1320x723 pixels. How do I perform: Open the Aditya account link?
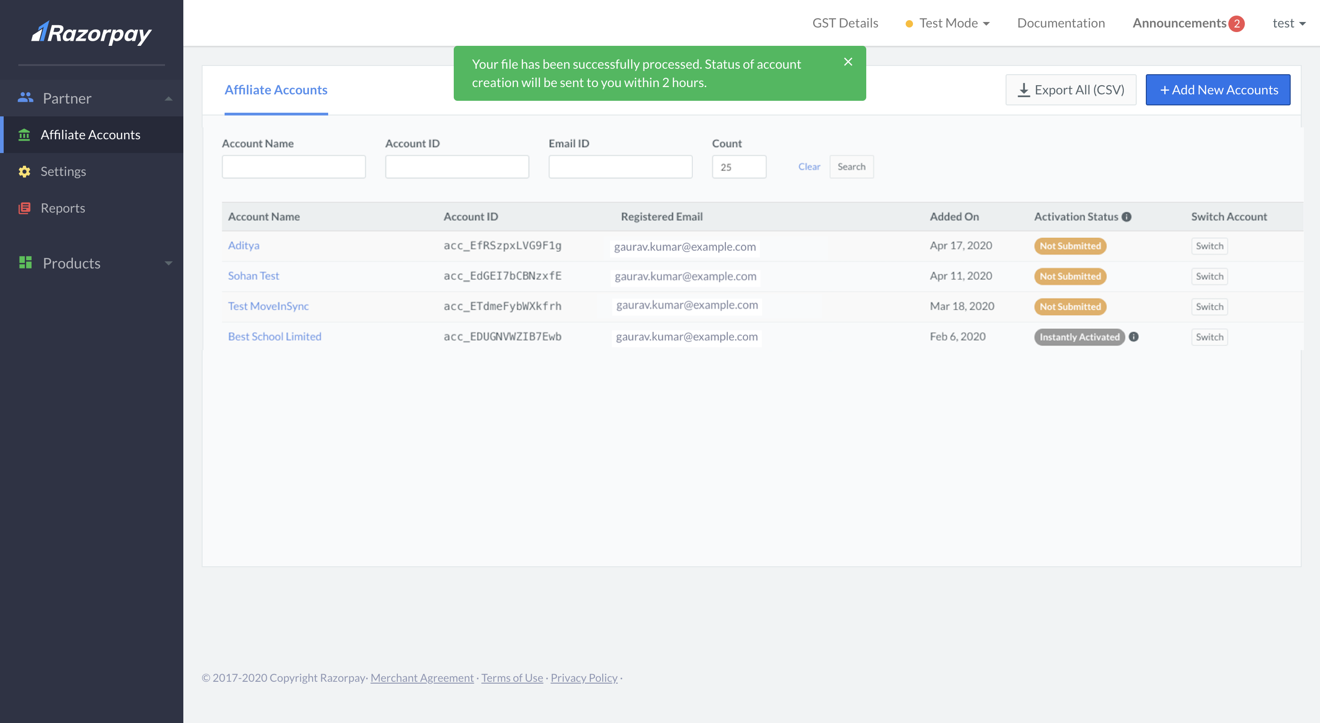pos(243,246)
